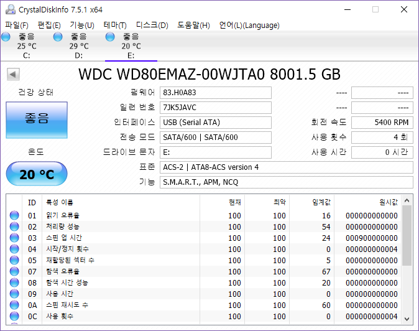This screenshot has width=419, height=331.
Task: Minimize the CrystalDiskInfo window
Action: (x=348, y=9)
